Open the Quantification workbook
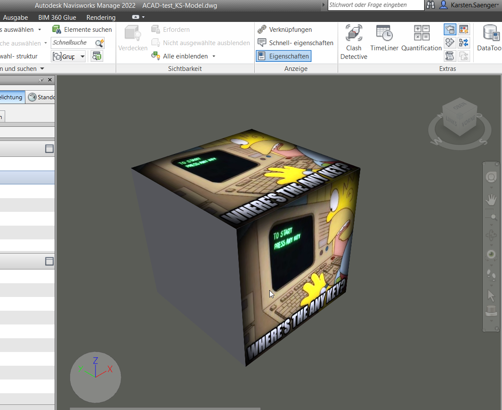This screenshot has height=410, width=502. [421, 38]
